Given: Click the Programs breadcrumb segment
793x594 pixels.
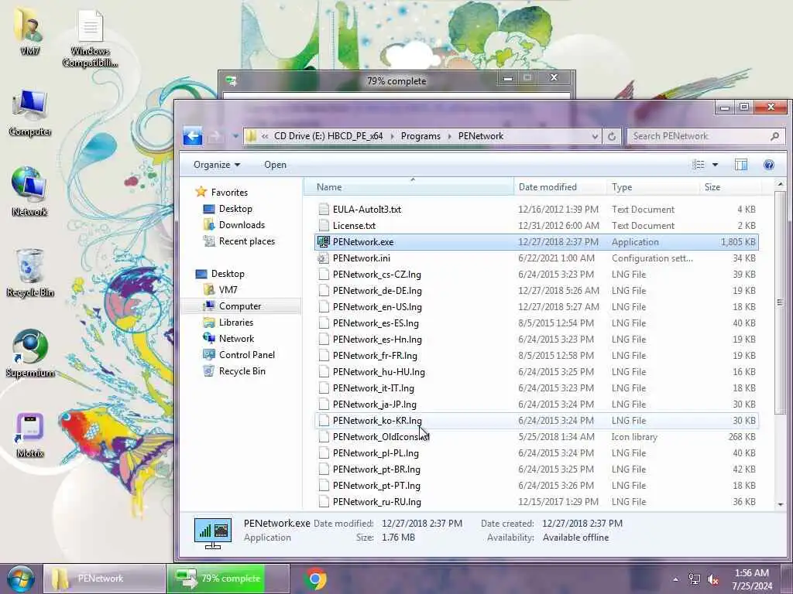Looking at the screenshot, I should coord(421,136).
